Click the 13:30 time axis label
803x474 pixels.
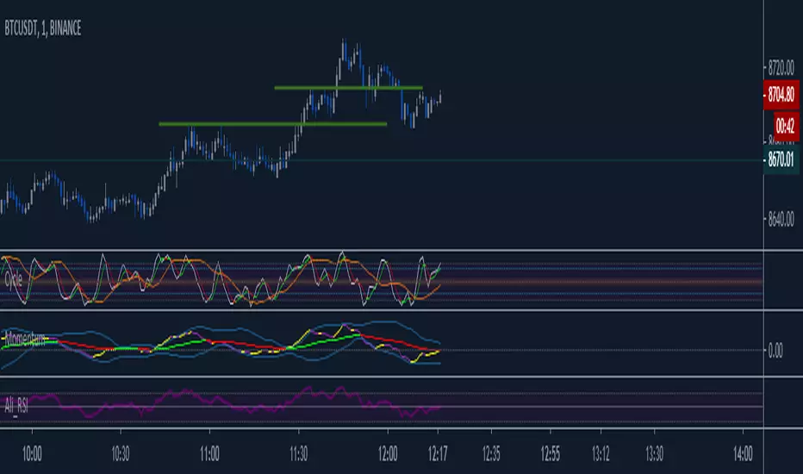[655, 454]
